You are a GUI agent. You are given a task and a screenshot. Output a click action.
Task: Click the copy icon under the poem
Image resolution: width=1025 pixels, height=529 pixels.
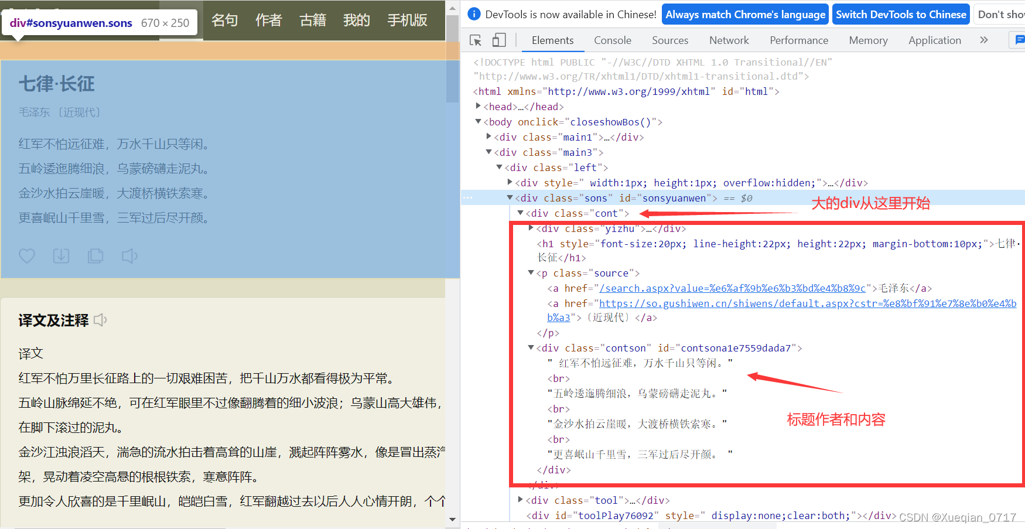tap(95, 256)
